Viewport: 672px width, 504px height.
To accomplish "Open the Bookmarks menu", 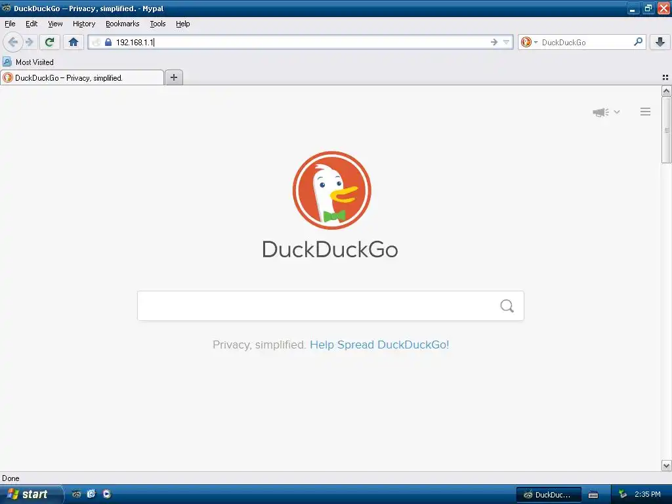I will tap(123, 24).
